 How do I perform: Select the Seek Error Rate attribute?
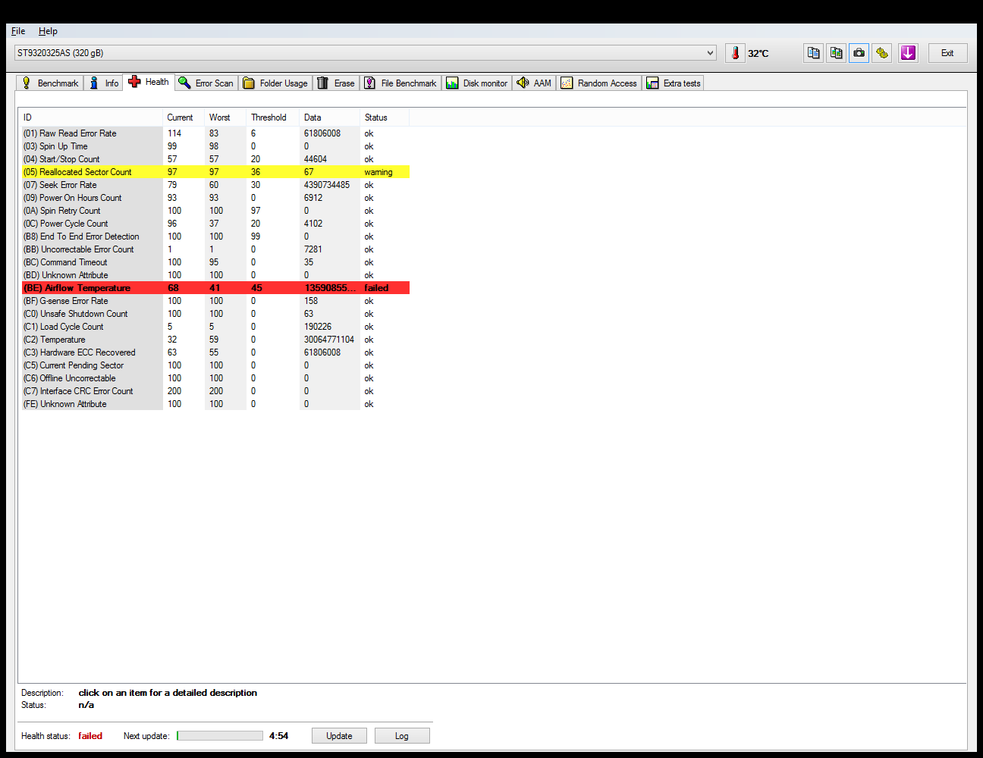[x=214, y=185]
